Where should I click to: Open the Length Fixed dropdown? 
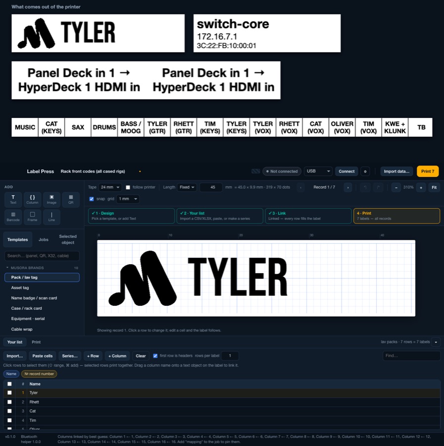[x=187, y=187]
